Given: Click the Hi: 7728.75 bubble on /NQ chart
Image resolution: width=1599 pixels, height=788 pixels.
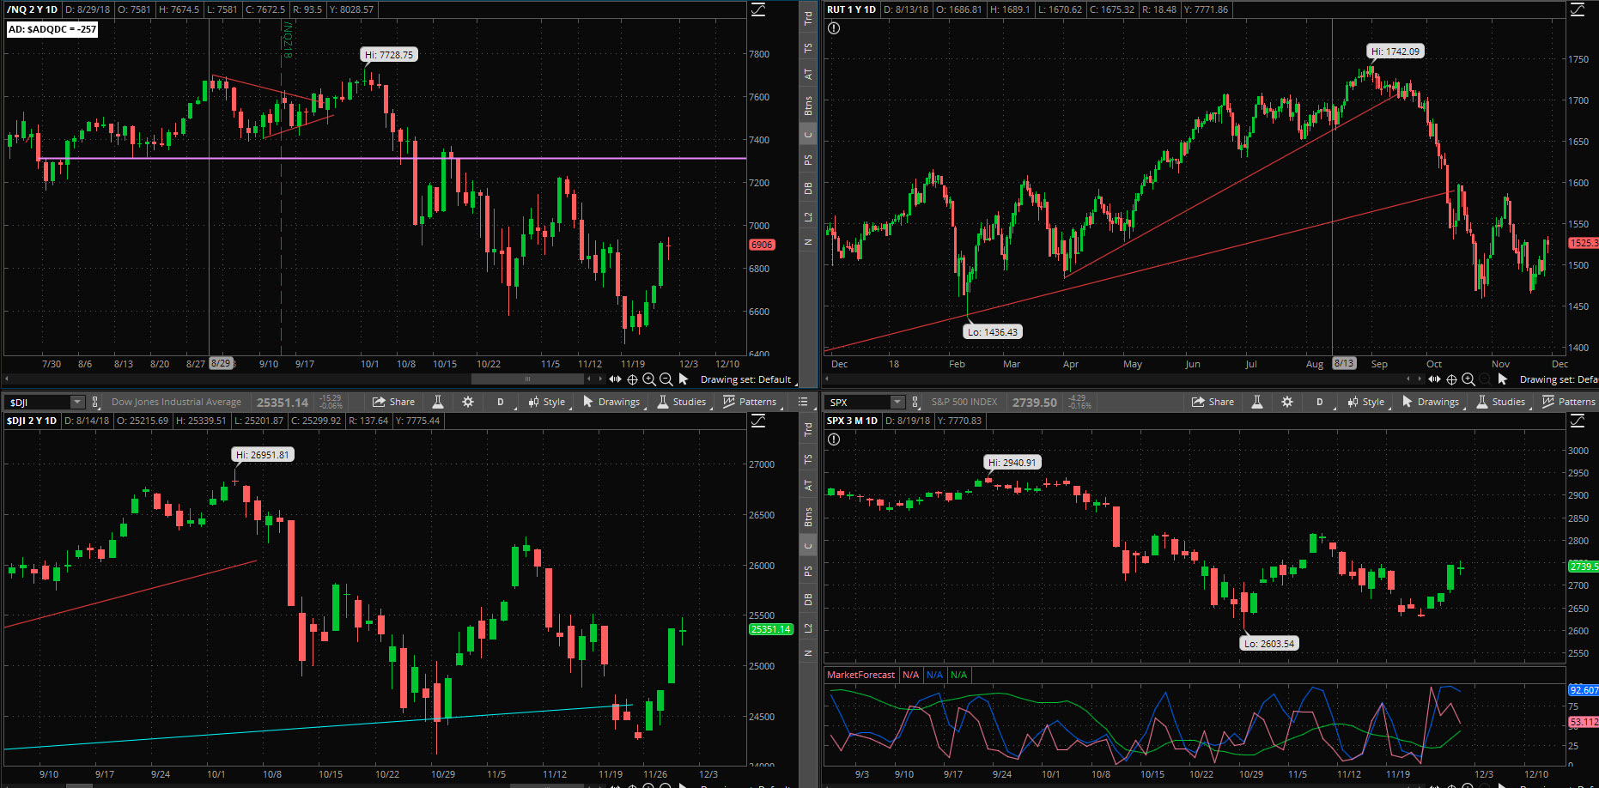Looking at the screenshot, I should tap(389, 55).
